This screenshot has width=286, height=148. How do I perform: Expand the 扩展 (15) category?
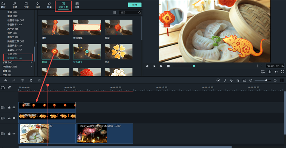point(31,62)
